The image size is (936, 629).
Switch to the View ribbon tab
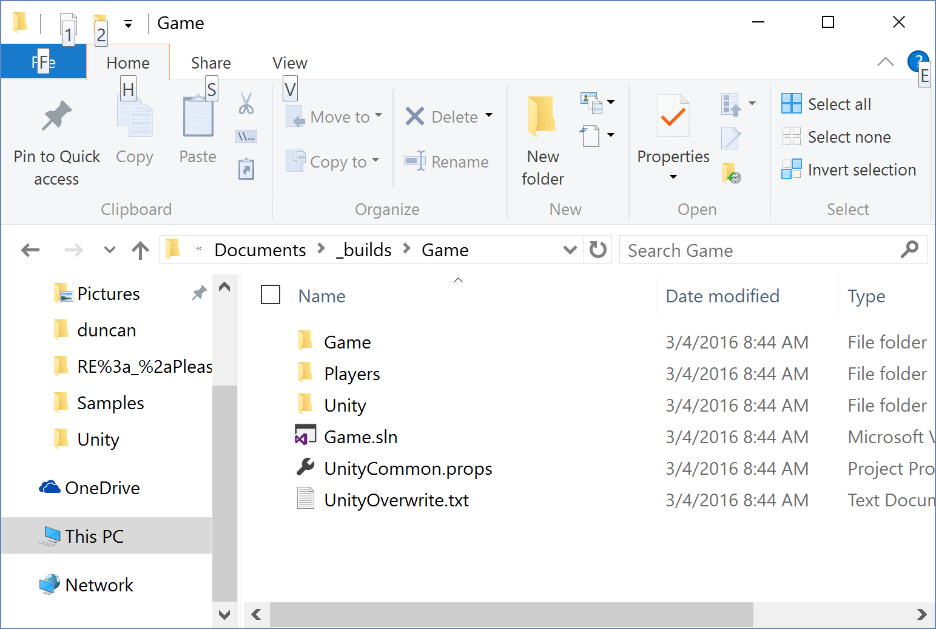click(x=290, y=63)
